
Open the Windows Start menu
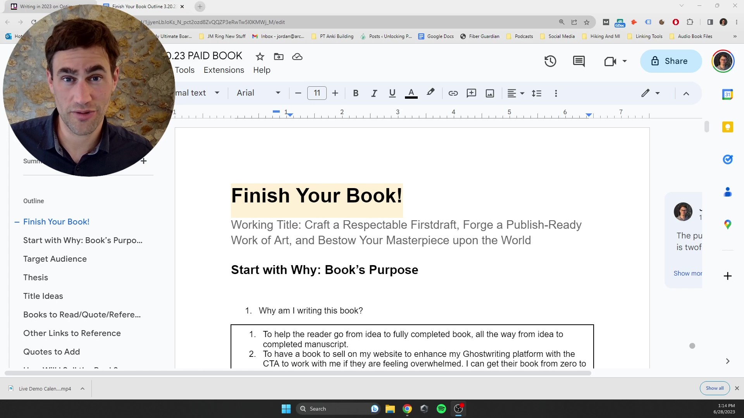tap(286, 409)
